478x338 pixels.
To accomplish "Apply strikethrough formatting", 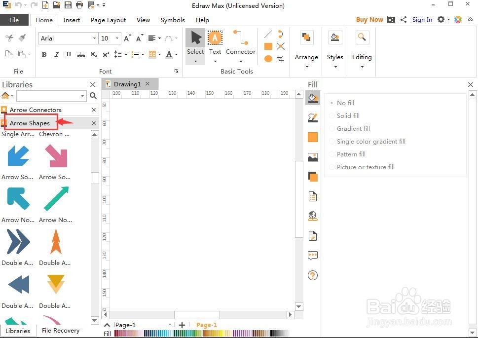I will pyautogui.click(x=81, y=55).
